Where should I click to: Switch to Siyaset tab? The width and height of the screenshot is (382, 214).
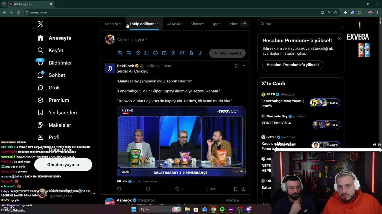(197, 24)
